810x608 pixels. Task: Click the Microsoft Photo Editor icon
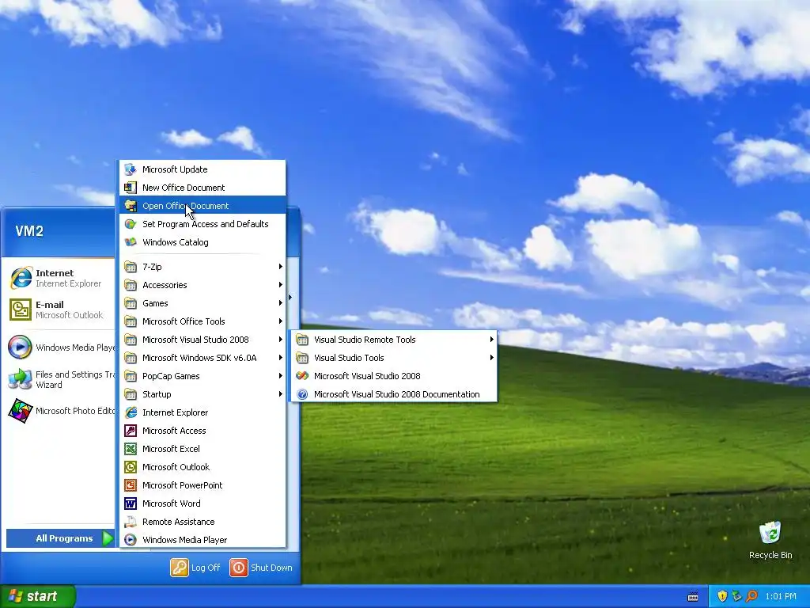pyautogui.click(x=21, y=411)
